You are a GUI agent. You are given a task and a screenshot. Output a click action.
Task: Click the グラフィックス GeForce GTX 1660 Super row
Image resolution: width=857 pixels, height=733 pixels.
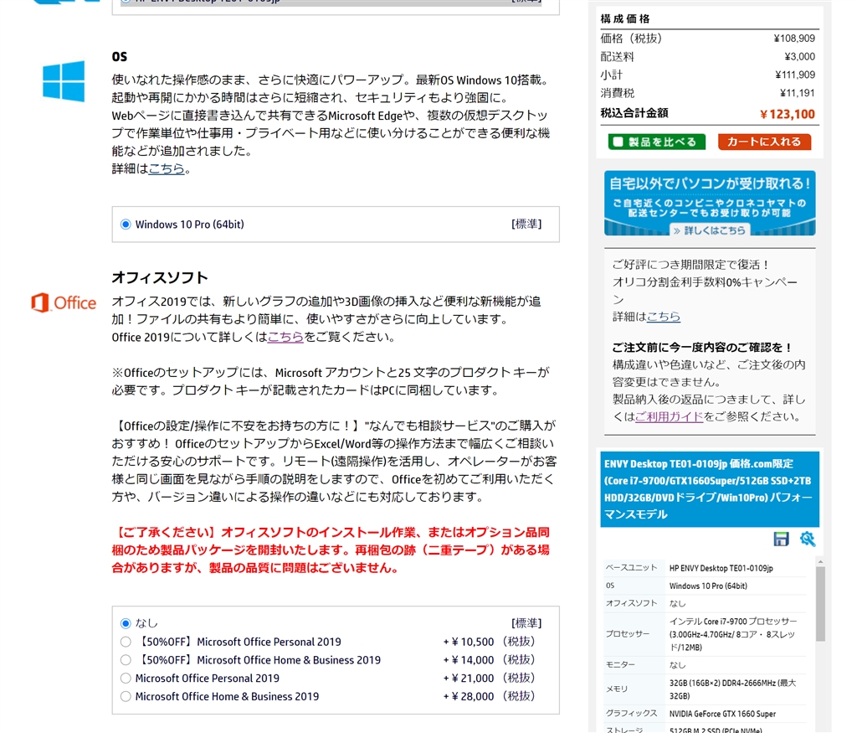click(x=705, y=714)
